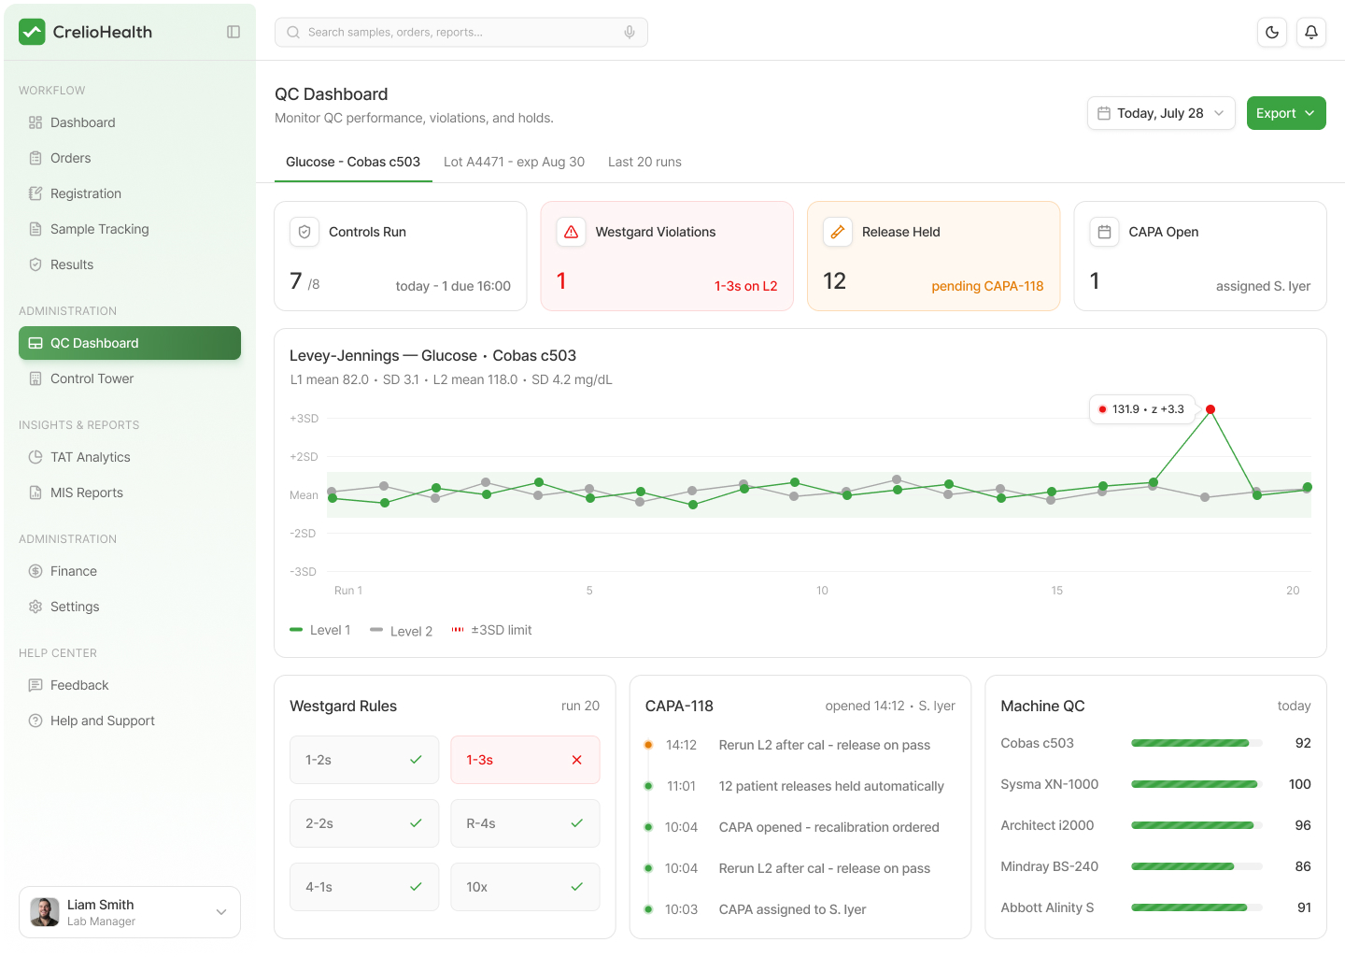The image size is (1345, 957).
Task: Click the 4-1s rule tile
Action: tap(364, 887)
